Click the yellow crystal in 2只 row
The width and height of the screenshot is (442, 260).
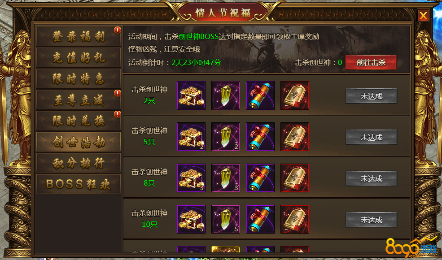[x=226, y=95]
